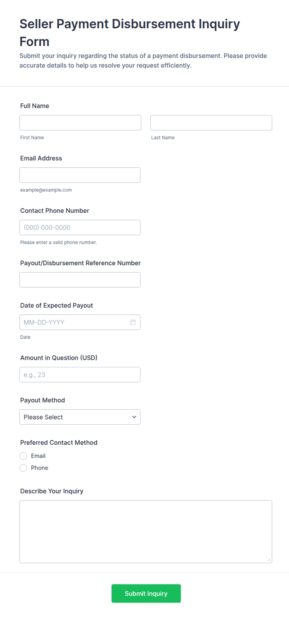Click the Payout Method chevron arrow
The width and height of the screenshot is (289, 618).
134,417
